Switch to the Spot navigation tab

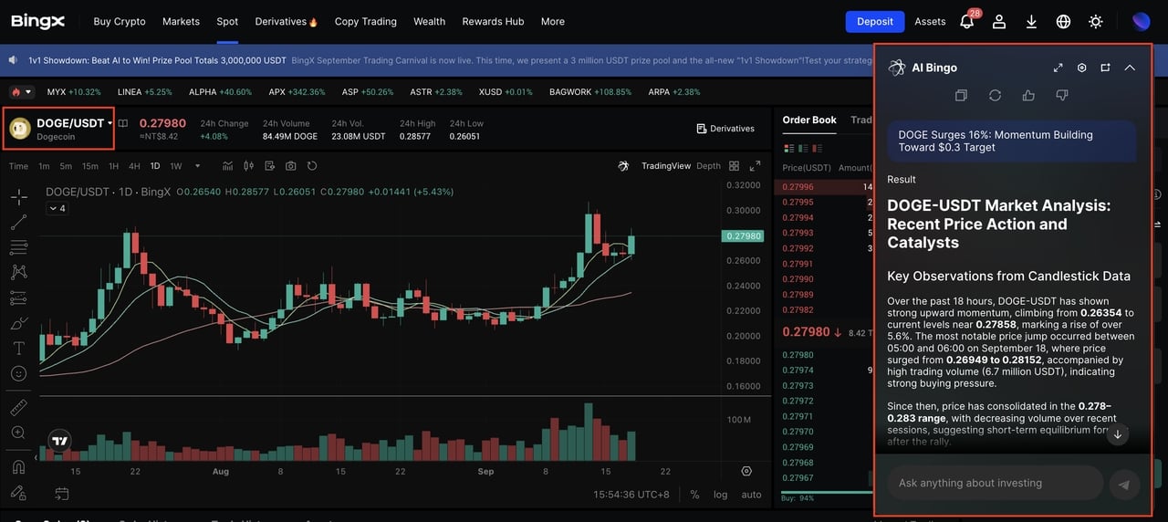227,21
